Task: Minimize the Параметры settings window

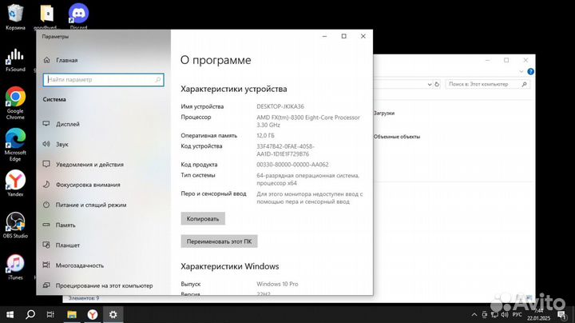Action: [324, 36]
